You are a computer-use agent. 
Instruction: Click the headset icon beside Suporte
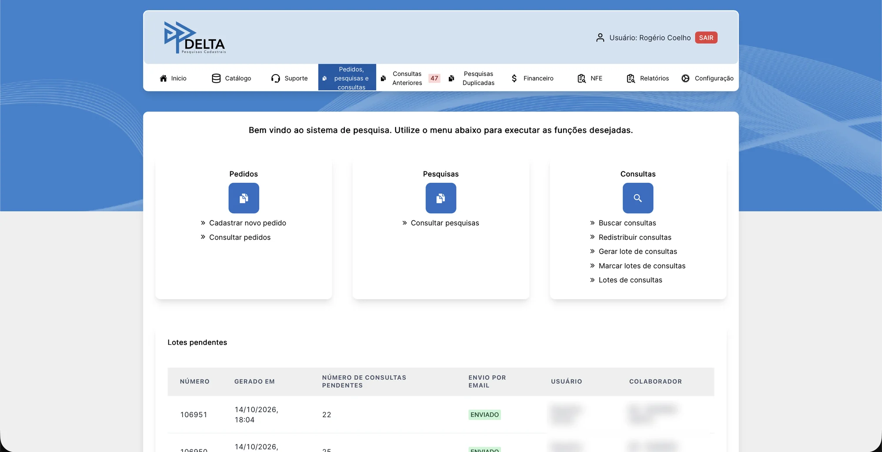[x=276, y=78]
